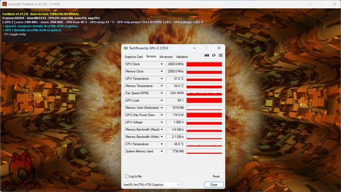
Task: Switch to the Advanced tab
Action: click(166, 57)
